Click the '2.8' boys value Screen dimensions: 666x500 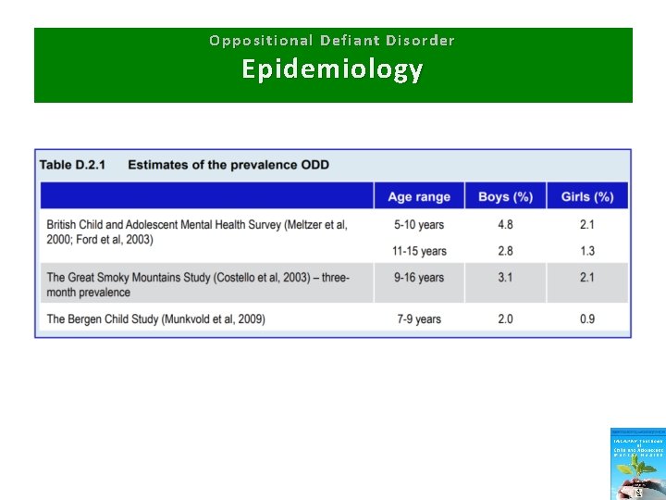(x=505, y=251)
